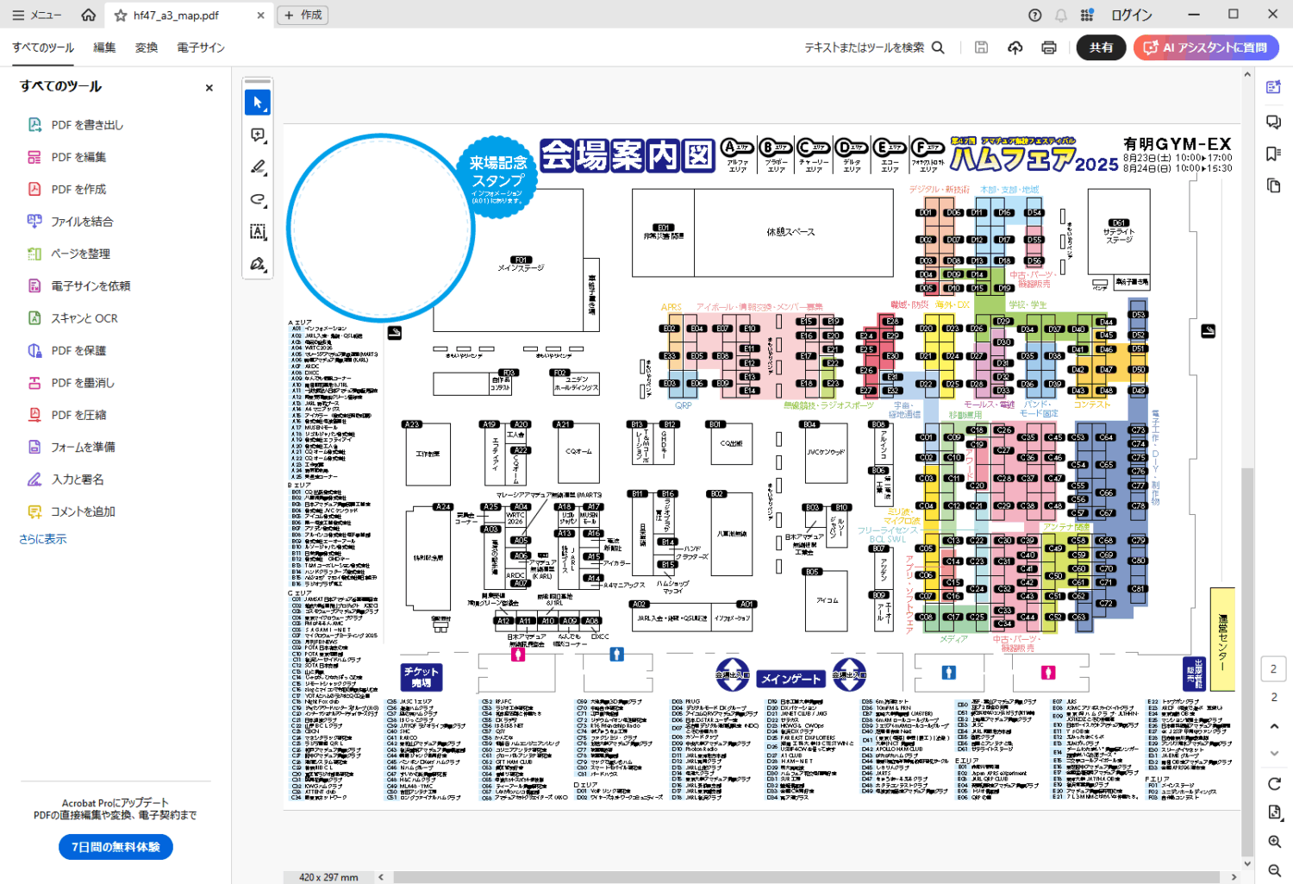Click the テキストまたはツールを検索 search field

click(x=874, y=47)
